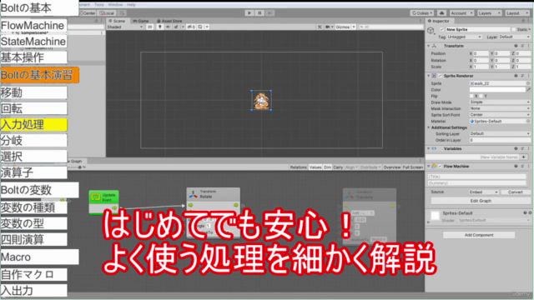
Task: Open the Transform presets icon
Action: click(x=522, y=46)
